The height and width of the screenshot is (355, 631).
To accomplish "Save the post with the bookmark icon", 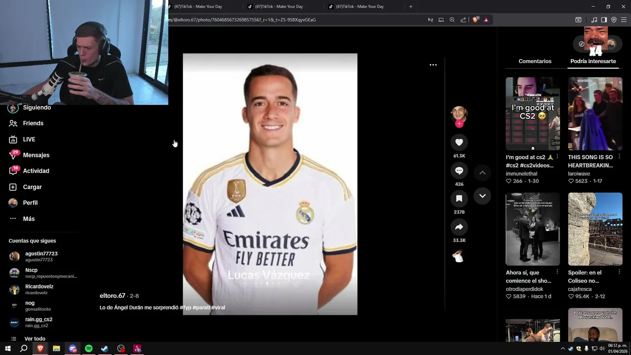I will pos(459,198).
